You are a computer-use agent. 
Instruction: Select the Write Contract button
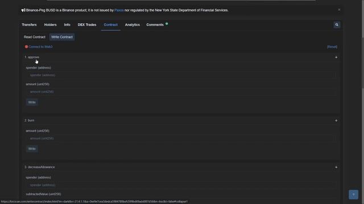coord(62,37)
